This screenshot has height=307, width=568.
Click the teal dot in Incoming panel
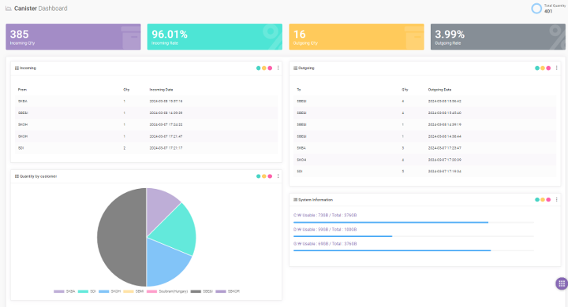tap(258, 68)
